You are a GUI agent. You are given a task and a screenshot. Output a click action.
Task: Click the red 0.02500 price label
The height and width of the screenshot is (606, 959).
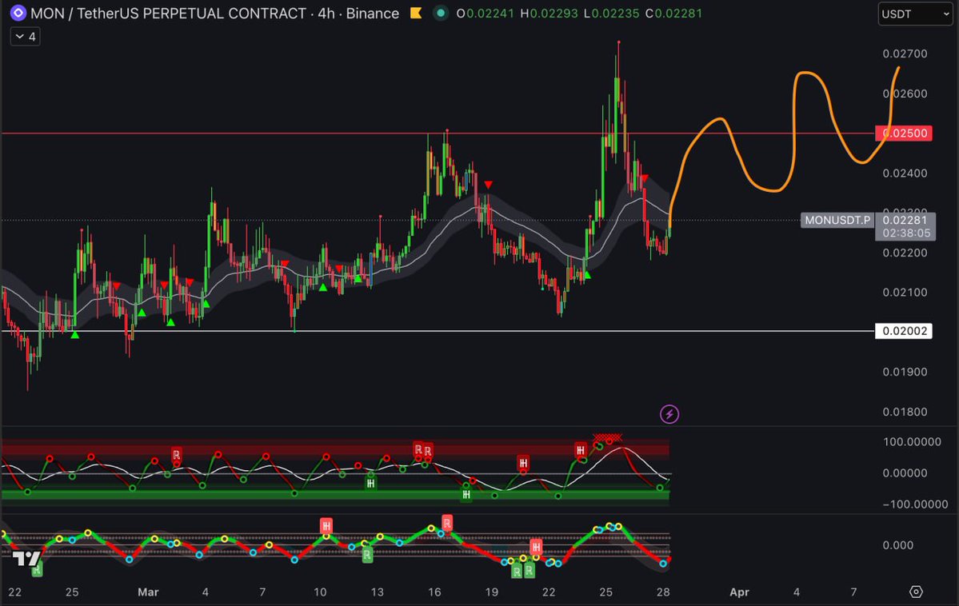coord(903,134)
